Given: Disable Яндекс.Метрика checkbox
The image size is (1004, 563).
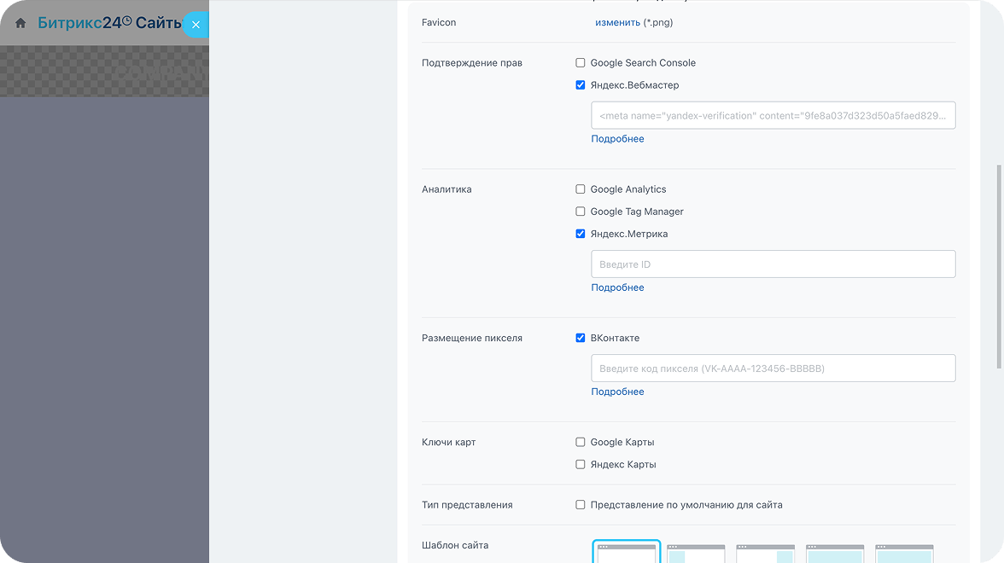Looking at the screenshot, I should [581, 234].
